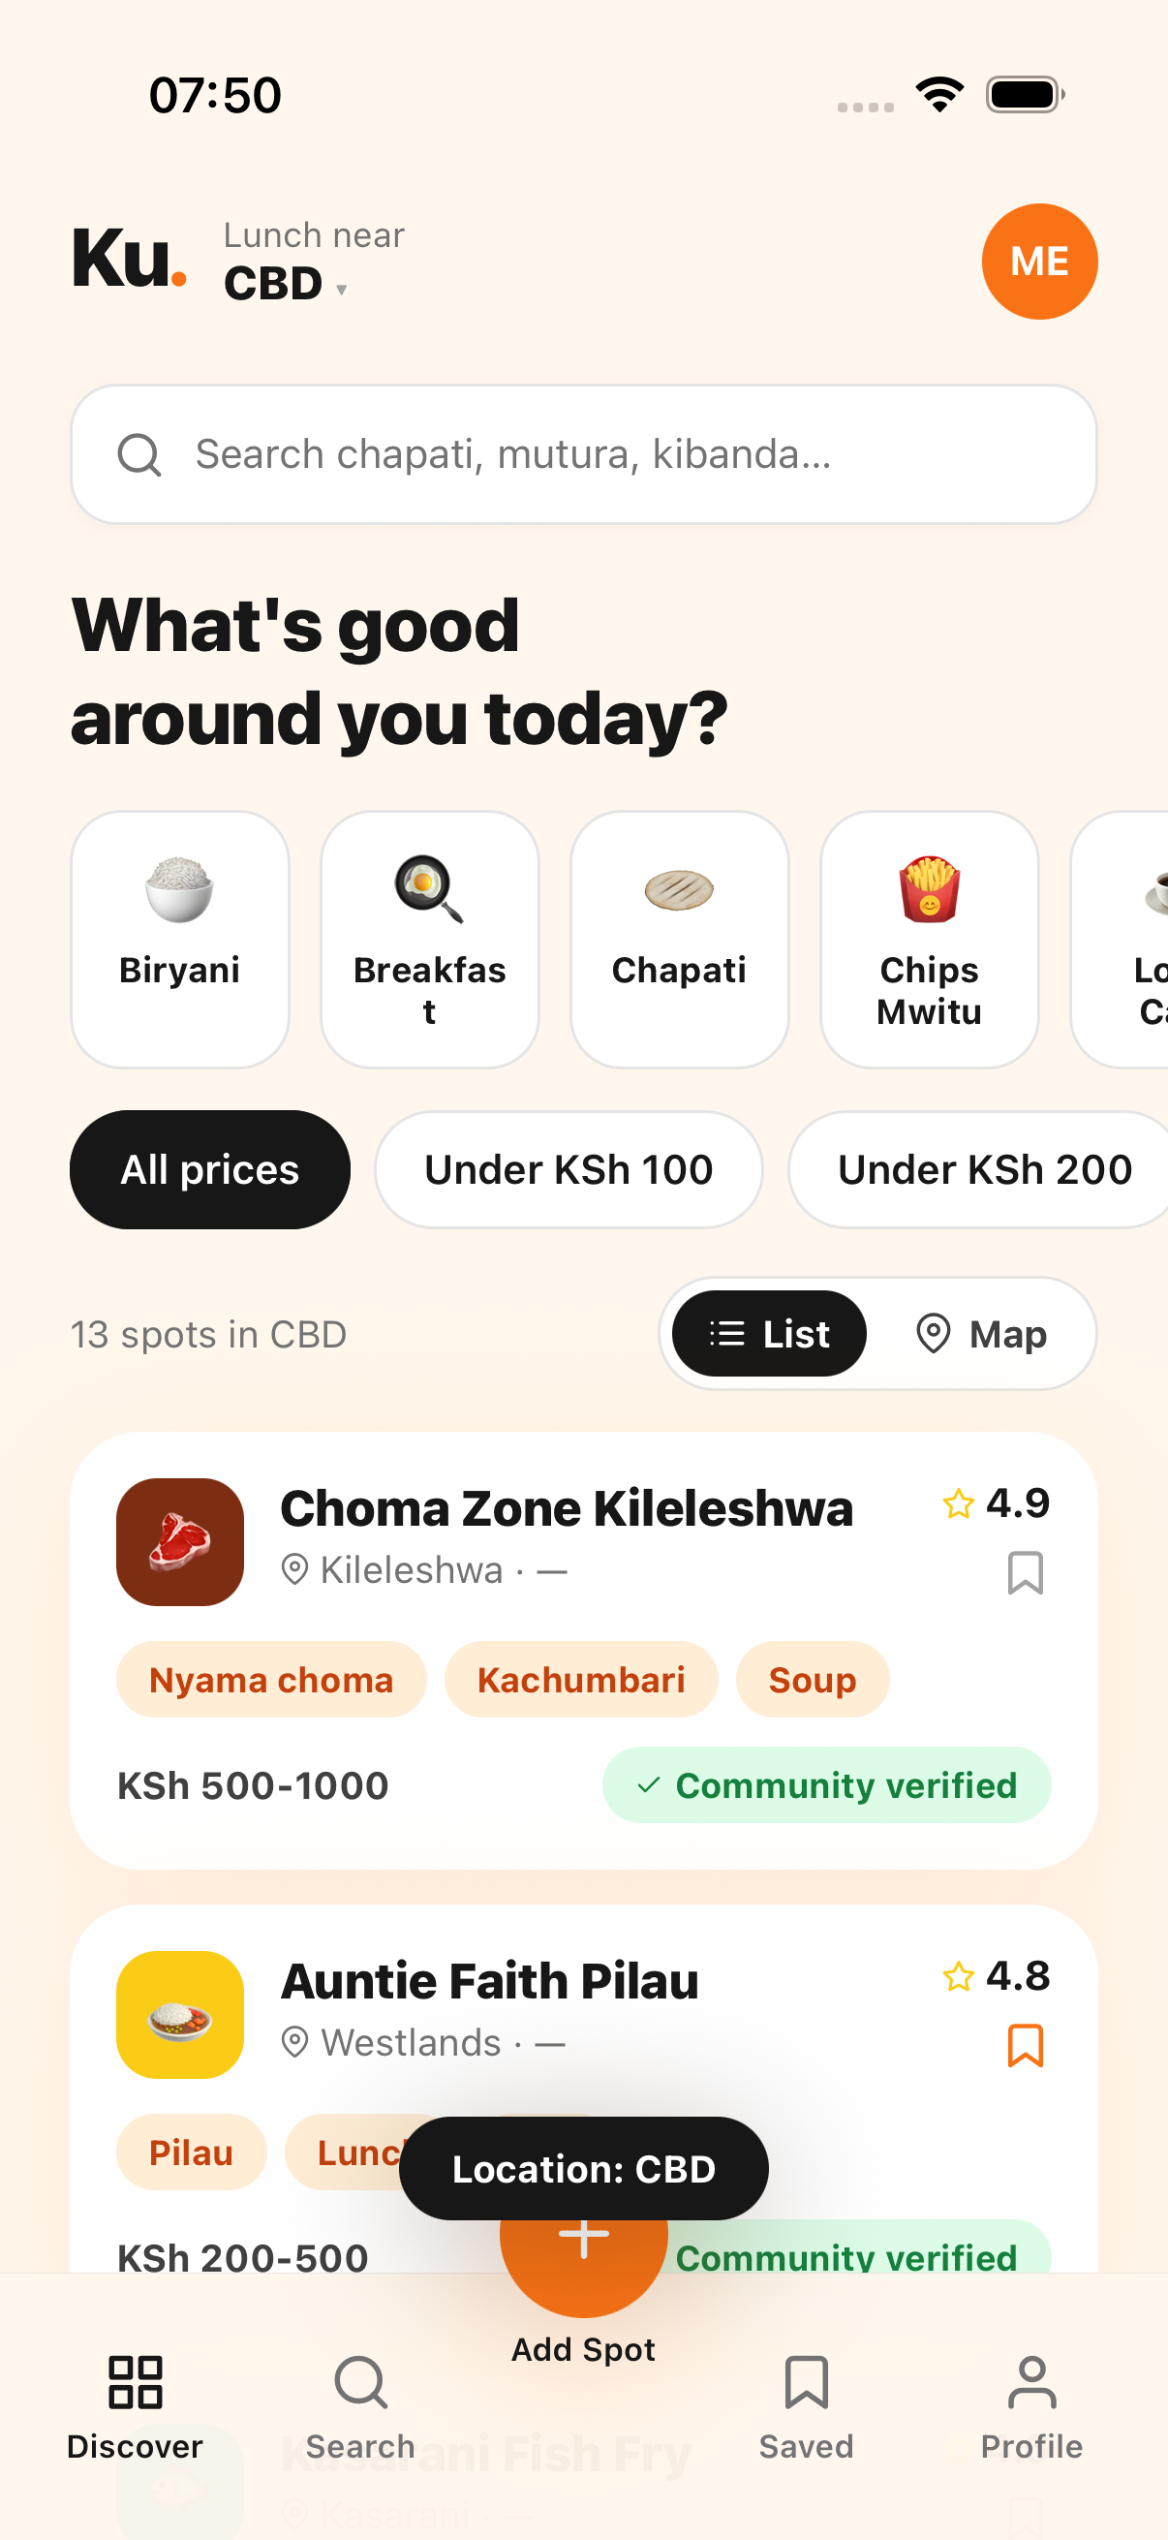Image resolution: width=1168 pixels, height=2540 pixels.
Task: Expand the CBD location dropdown
Action: pyautogui.click(x=286, y=284)
